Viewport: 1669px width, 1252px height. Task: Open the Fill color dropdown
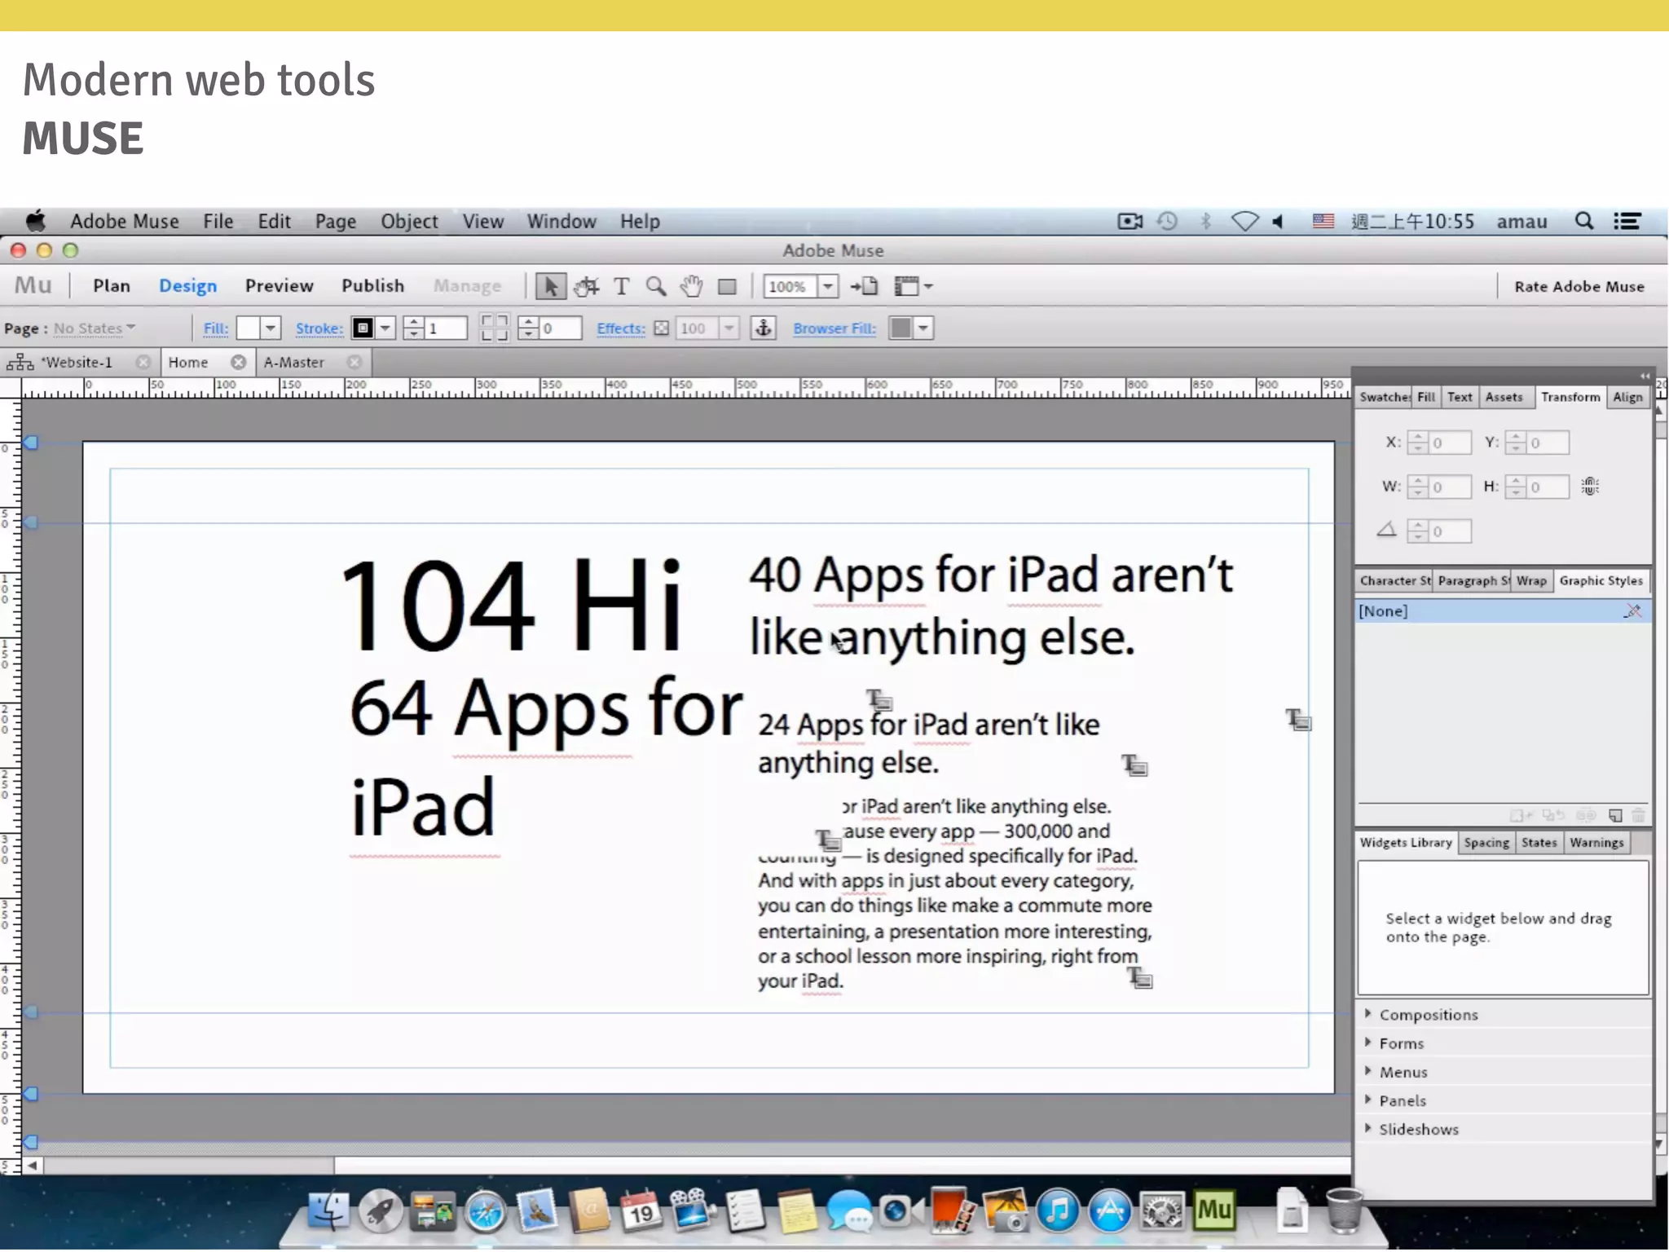click(x=271, y=328)
